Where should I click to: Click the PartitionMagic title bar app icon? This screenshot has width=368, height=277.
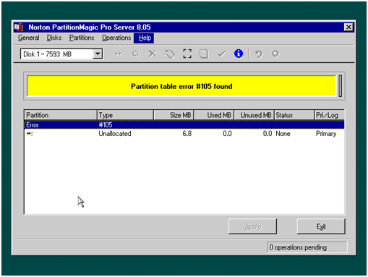(19, 27)
